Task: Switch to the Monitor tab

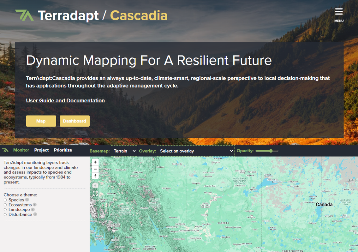Action: 21,150
